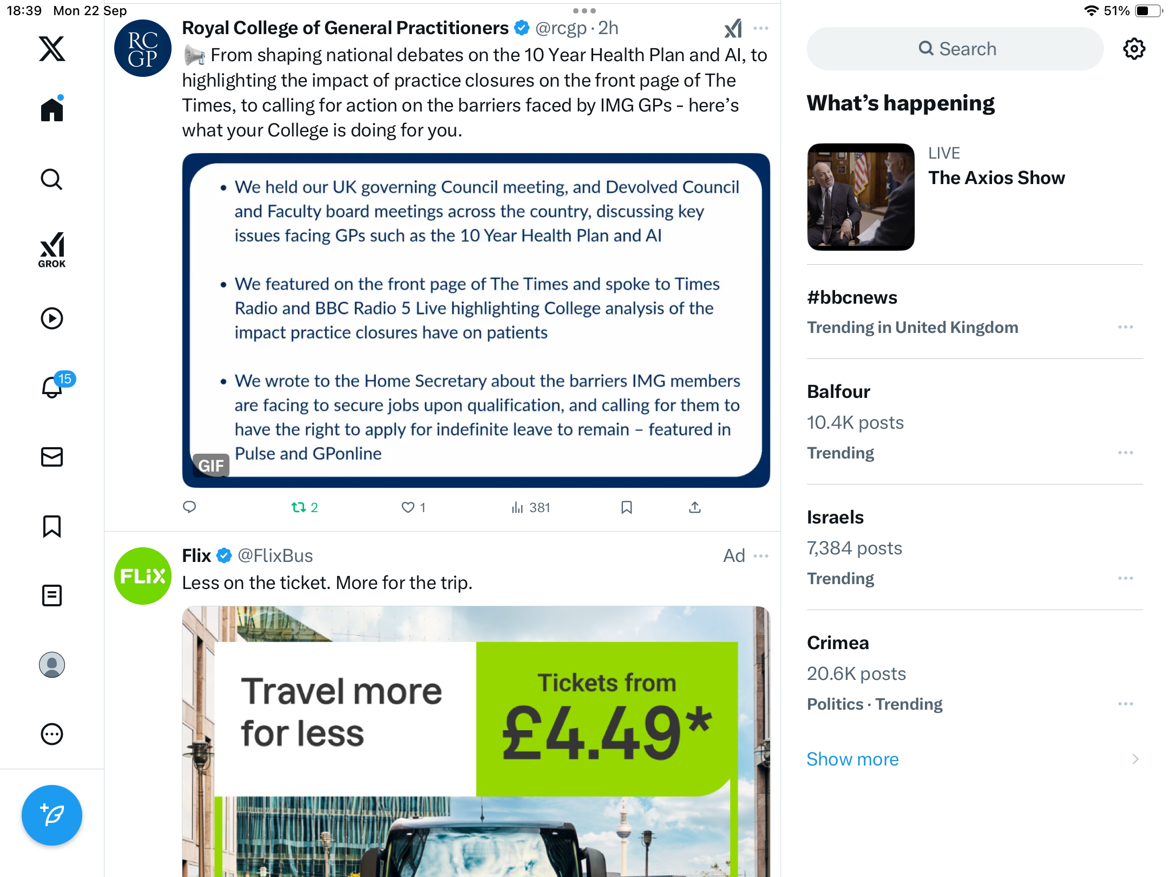Open the @FlixBus profile handle

point(275,556)
